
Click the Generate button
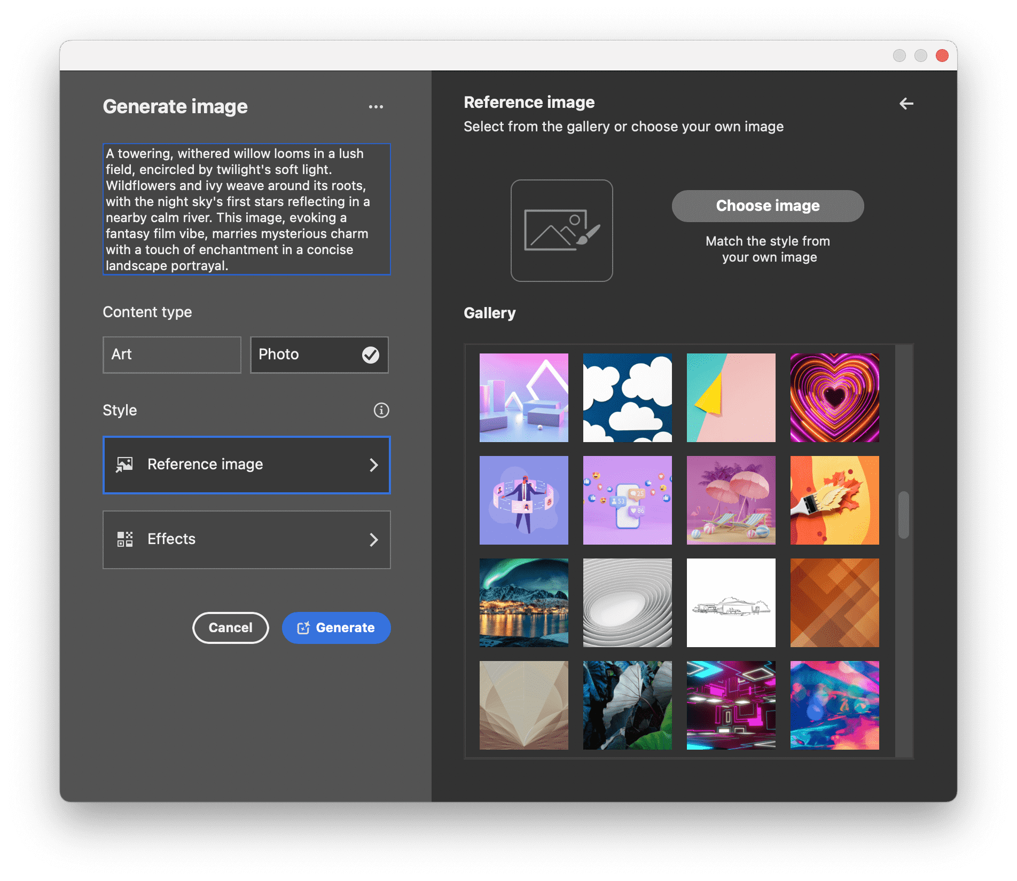point(337,628)
